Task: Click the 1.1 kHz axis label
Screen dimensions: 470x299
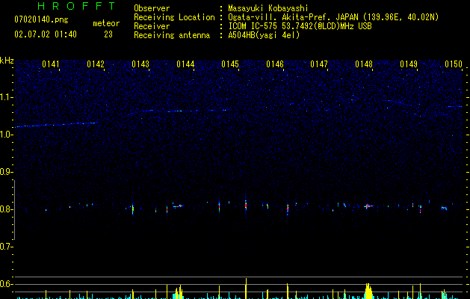Action: click(x=7, y=97)
